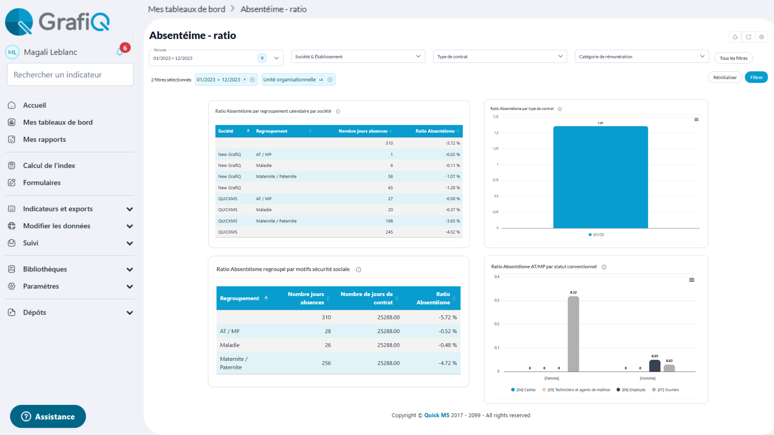This screenshot has width=774, height=435.
Task: Open the export icon in the title toolbar
Action: coord(749,37)
